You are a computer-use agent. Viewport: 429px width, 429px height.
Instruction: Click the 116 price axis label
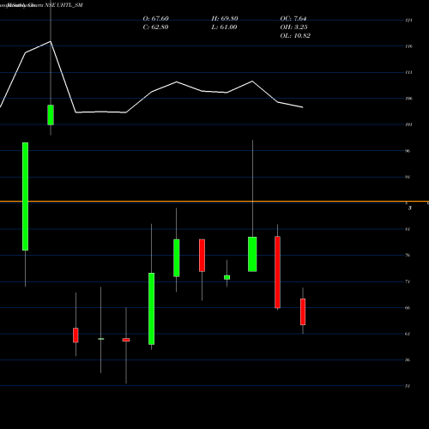pyautogui.click(x=408, y=46)
